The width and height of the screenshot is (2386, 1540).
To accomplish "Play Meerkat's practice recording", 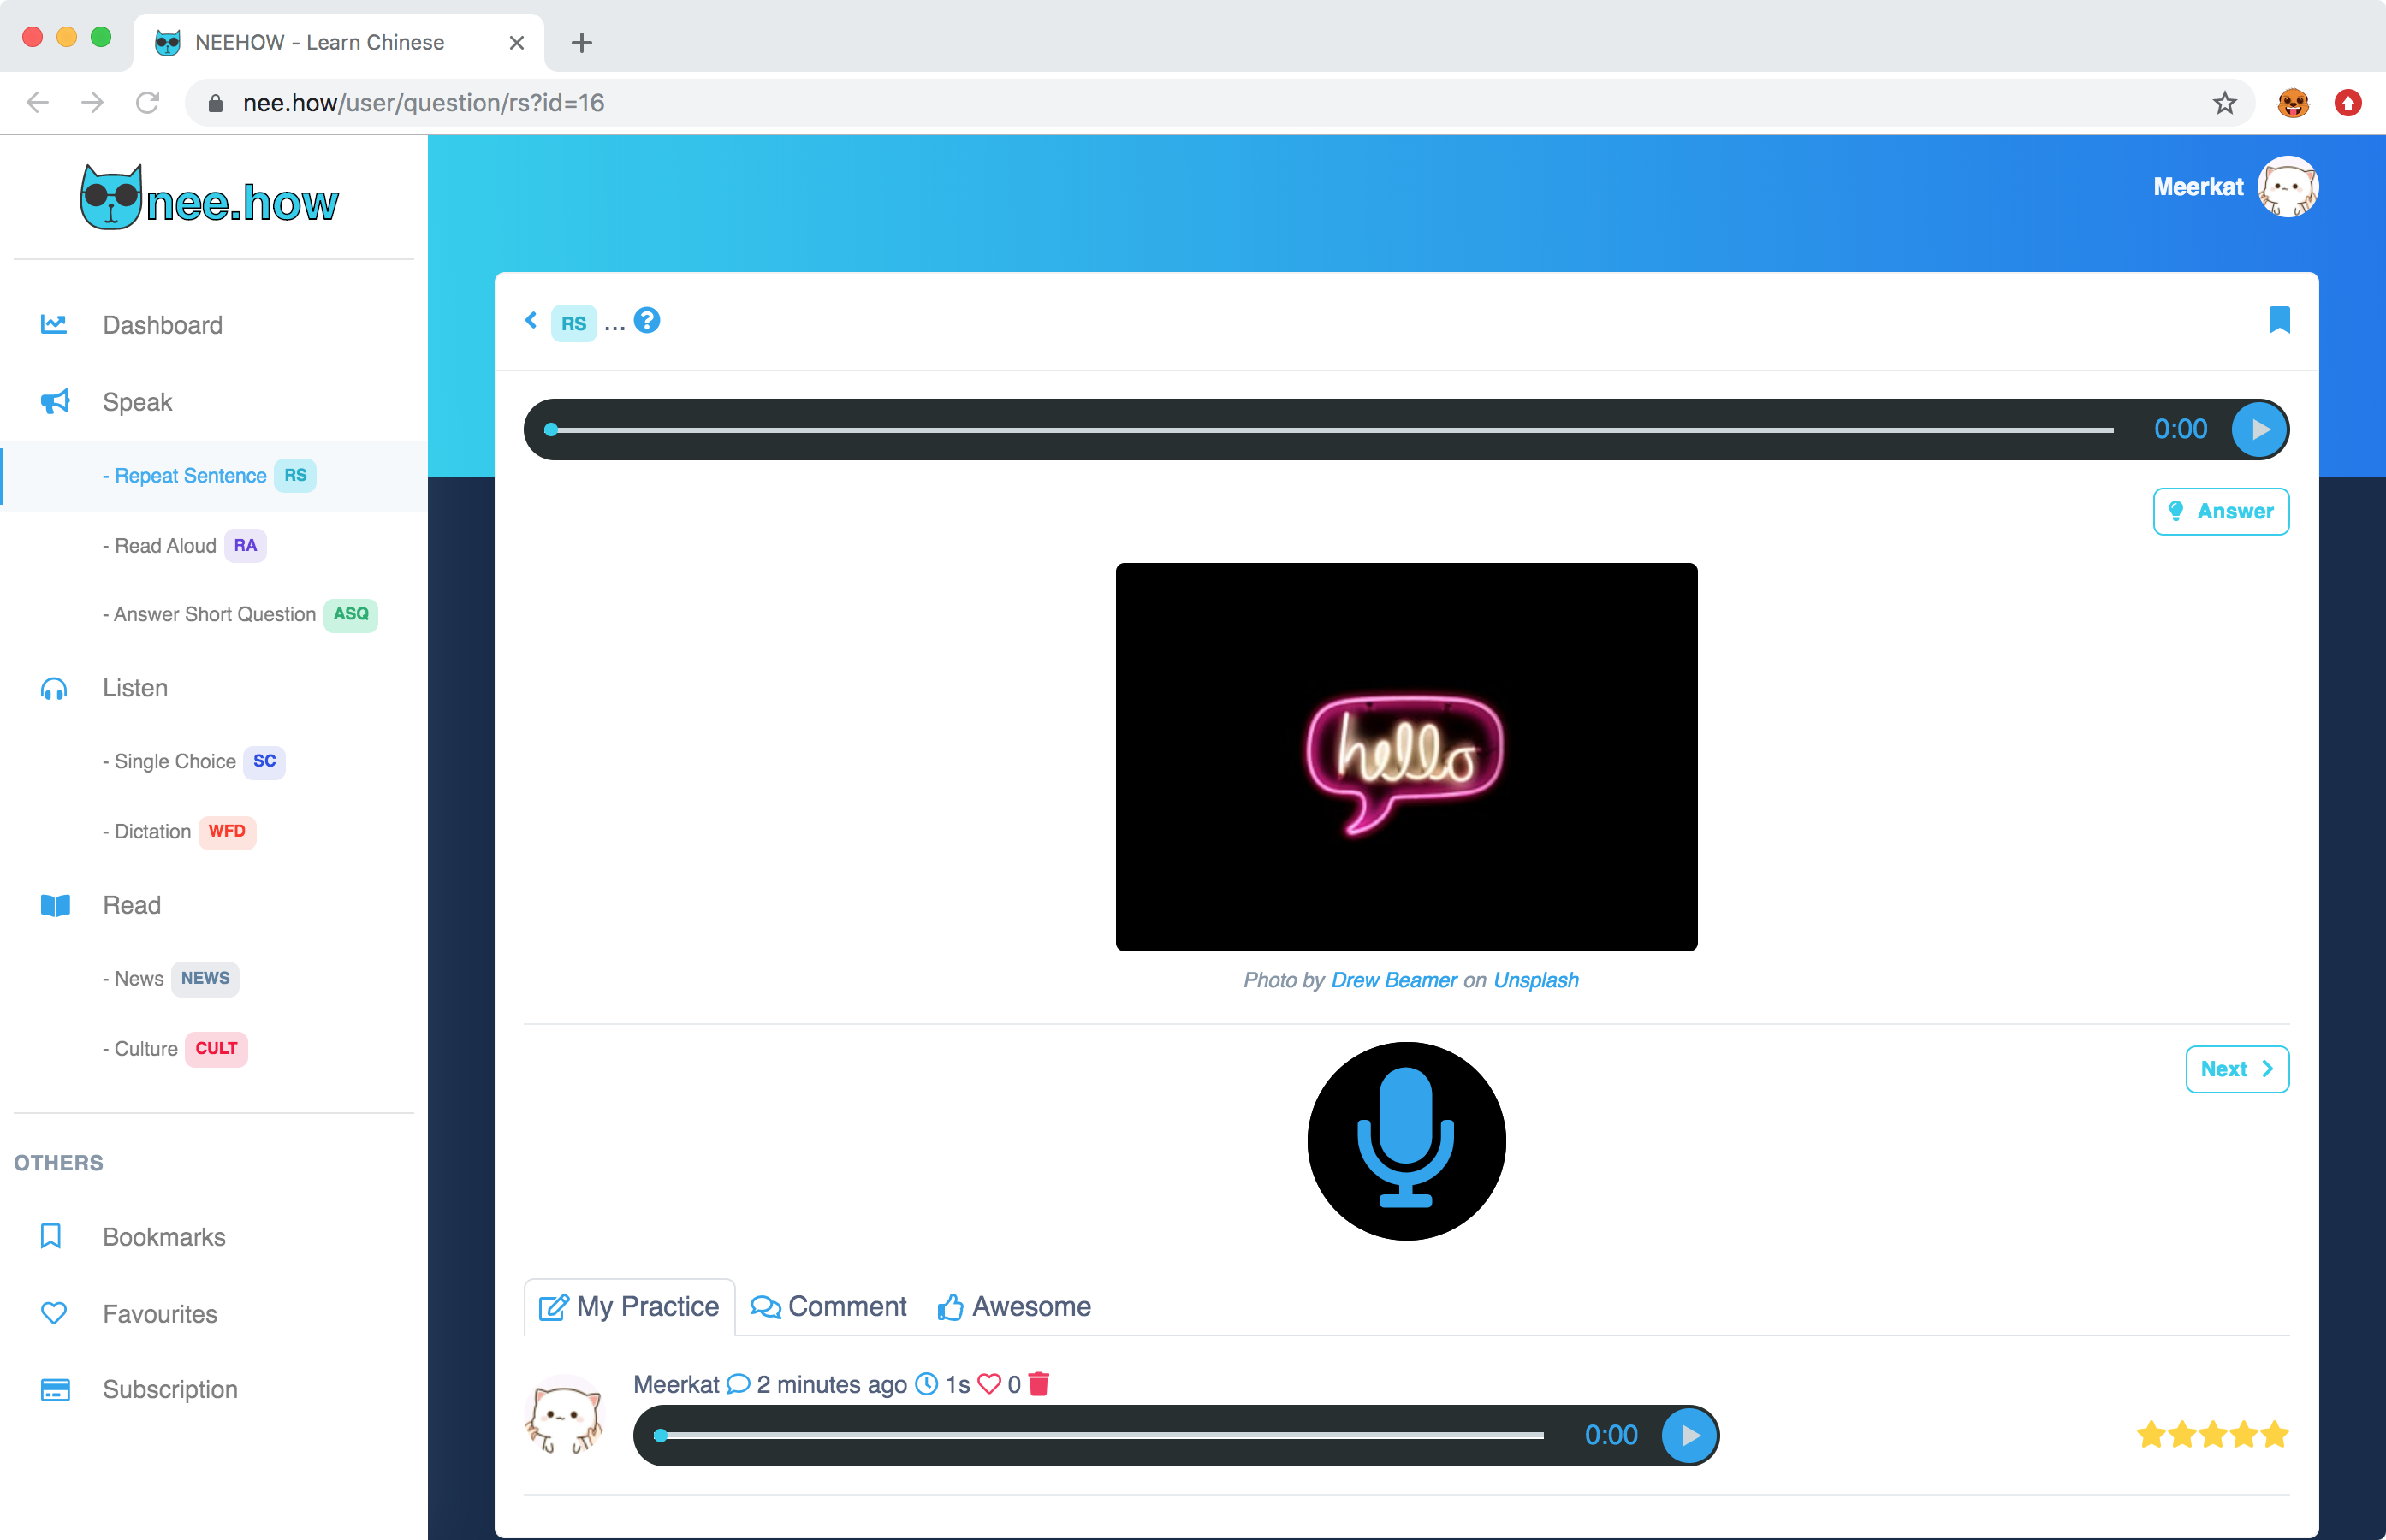I will pos(1689,1435).
